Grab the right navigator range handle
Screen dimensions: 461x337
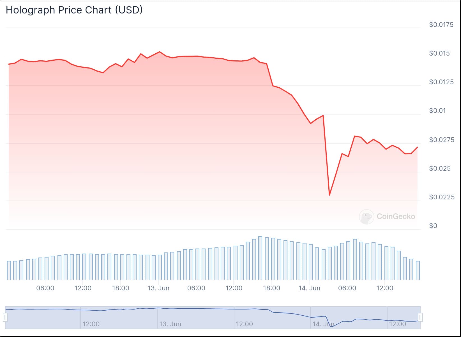(x=420, y=317)
